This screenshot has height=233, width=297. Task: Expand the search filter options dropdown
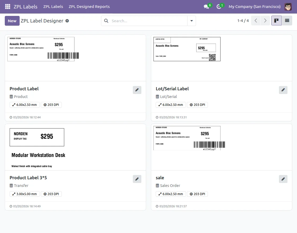[191, 21]
